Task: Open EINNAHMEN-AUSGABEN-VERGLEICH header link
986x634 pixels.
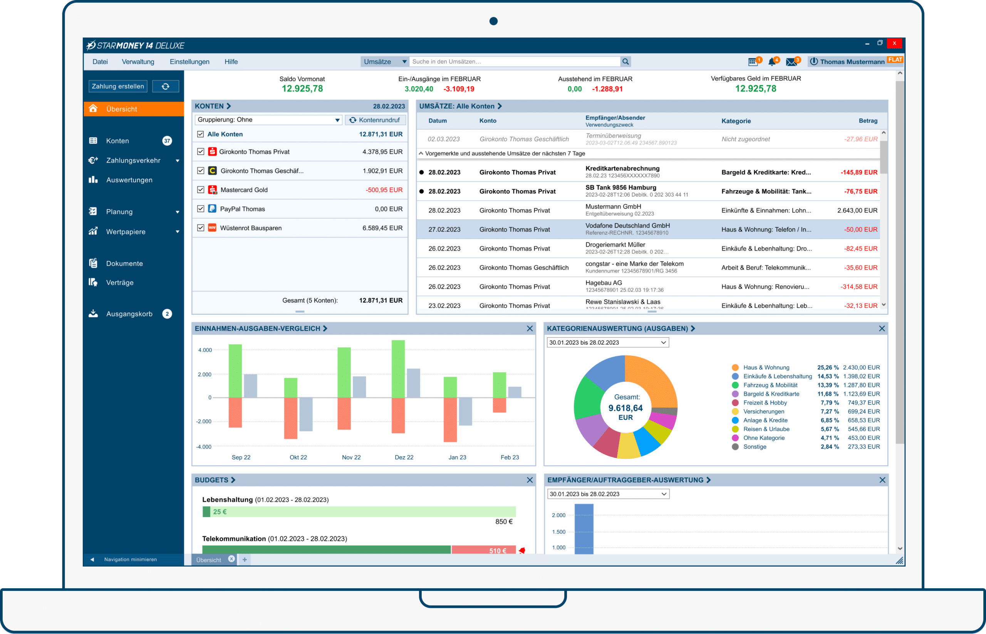Action: pyautogui.click(x=261, y=328)
